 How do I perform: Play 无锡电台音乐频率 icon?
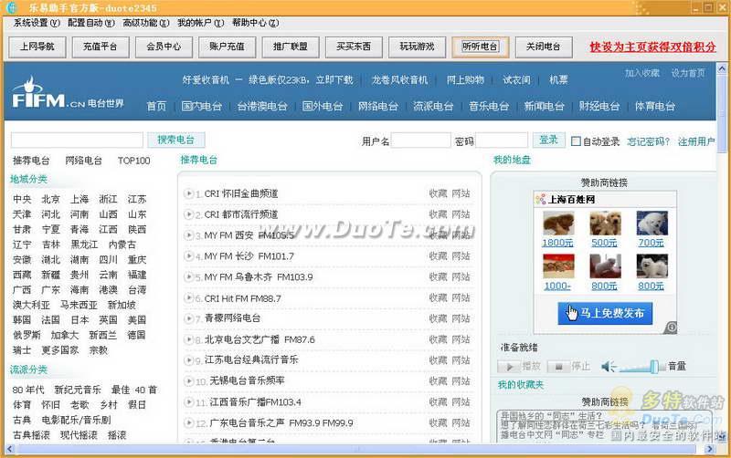click(x=189, y=380)
